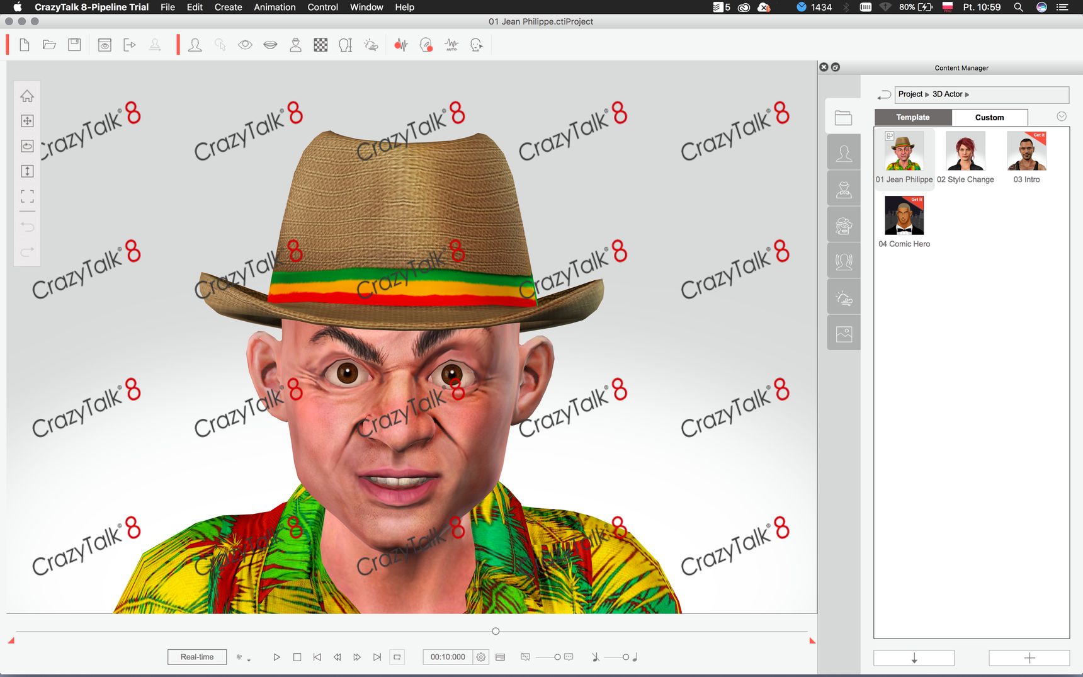Switch to the Template tab
This screenshot has height=677, width=1083.
coord(913,117)
